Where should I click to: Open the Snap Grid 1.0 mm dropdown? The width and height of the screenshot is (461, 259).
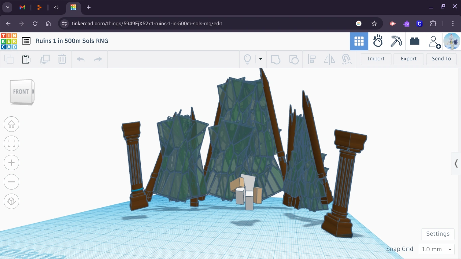[436, 249]
